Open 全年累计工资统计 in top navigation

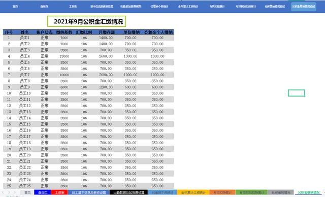pyautogui.click(x=188, y=7)
